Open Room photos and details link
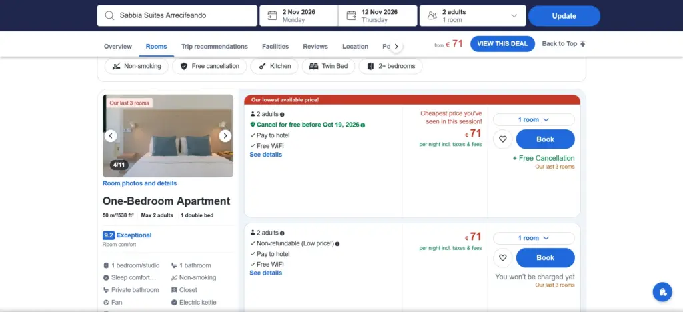Image resolution: width=683 pixels, height=312 pixels. point(140,183)
